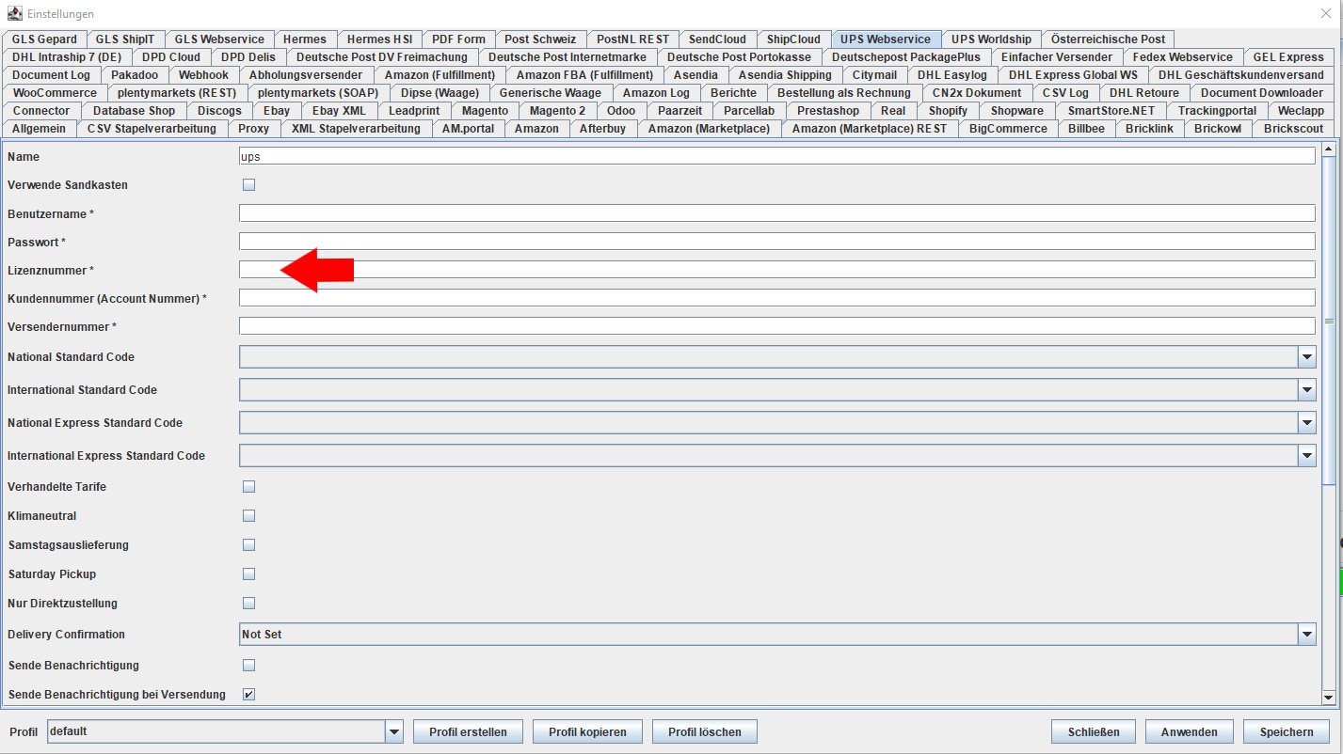
Task: Open the Shopware tab
Action: 1017,111
